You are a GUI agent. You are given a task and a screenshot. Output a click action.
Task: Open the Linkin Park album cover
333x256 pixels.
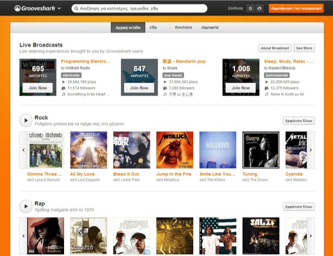pos(132,150)
